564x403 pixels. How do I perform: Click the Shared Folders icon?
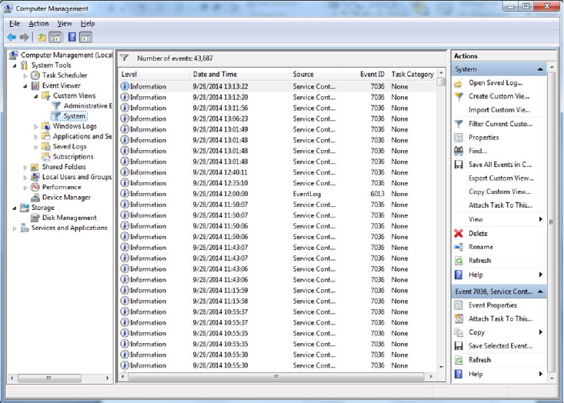click(35, 167)
